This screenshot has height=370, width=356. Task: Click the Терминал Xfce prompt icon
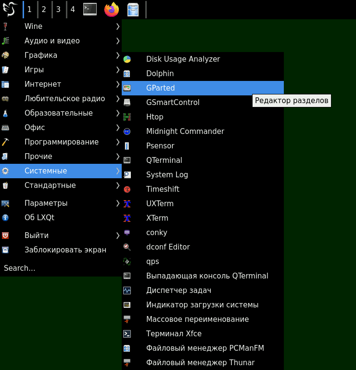point(127,334)
